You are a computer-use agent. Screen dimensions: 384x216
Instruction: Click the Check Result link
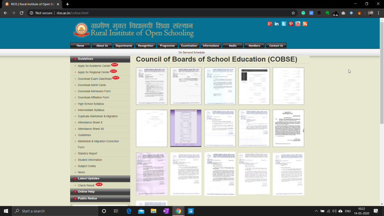[x=86, y=185]
